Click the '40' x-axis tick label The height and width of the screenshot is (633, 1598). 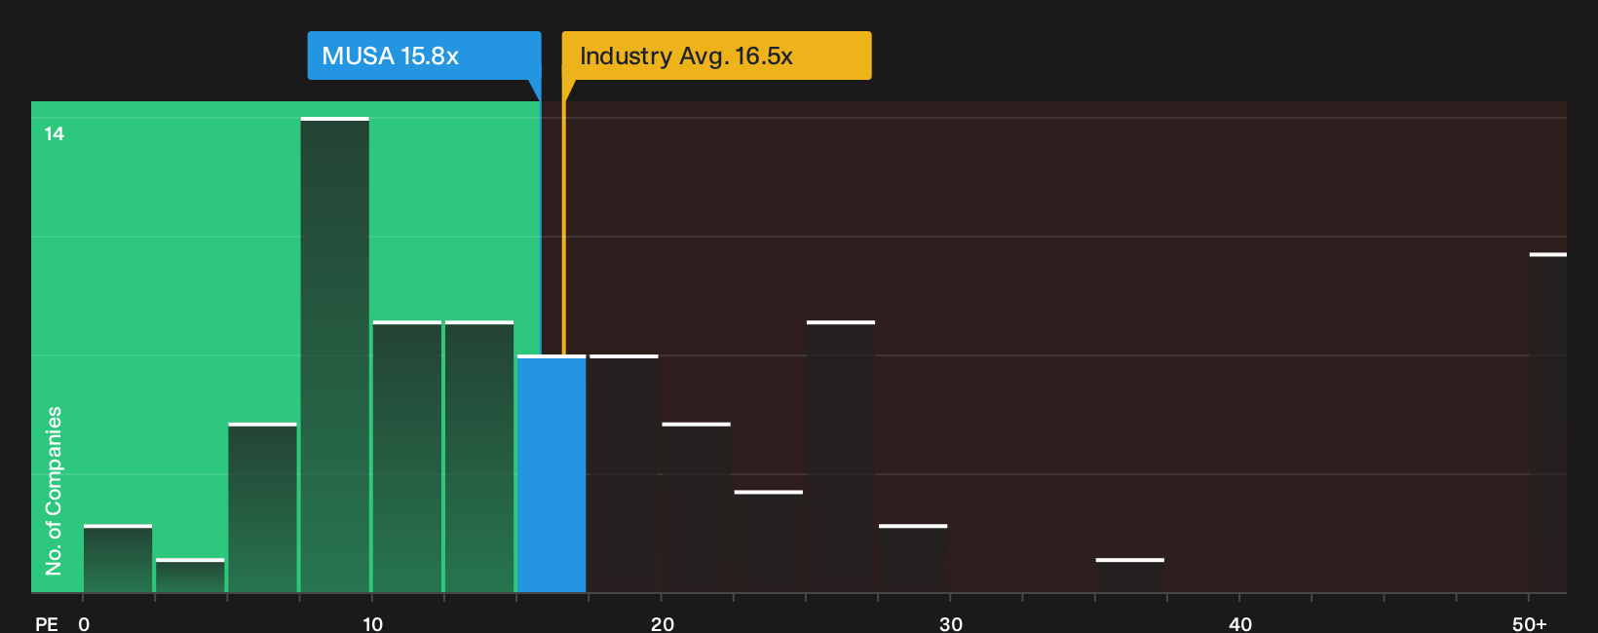click(x=1240, y=624)
